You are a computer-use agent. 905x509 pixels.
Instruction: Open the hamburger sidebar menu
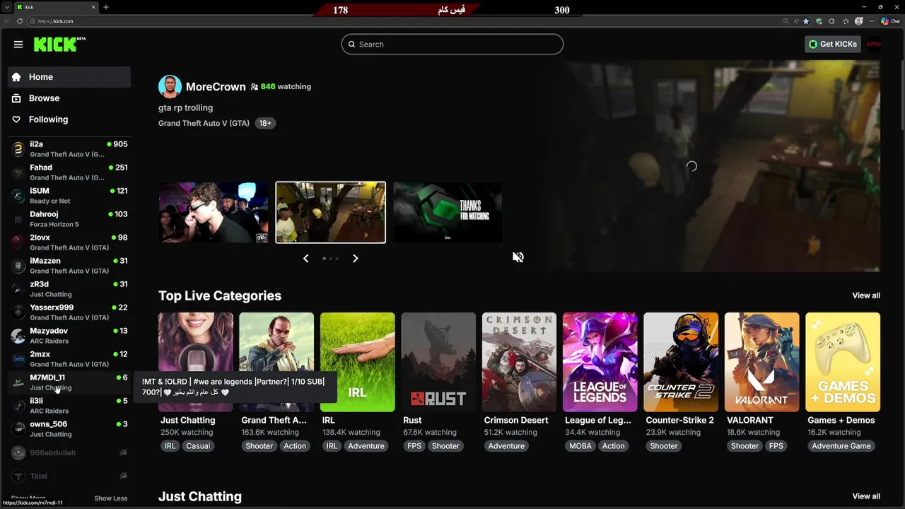click(18, 44)
